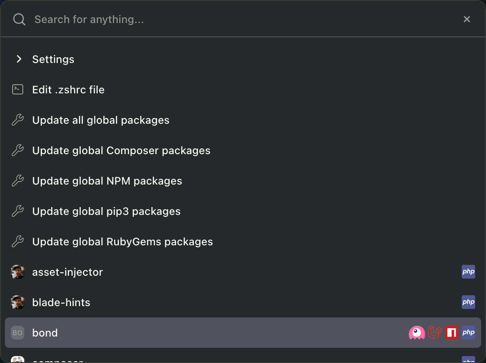Click the php badge on the bond row
The image size is (486, 363).
pyautogui.click(x=469, y=333)
